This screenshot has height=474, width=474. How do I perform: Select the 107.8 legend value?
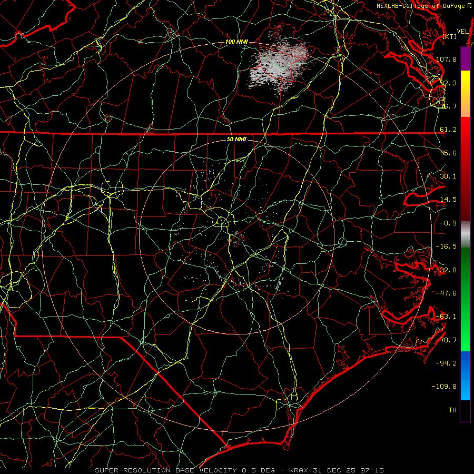[447, 59]
